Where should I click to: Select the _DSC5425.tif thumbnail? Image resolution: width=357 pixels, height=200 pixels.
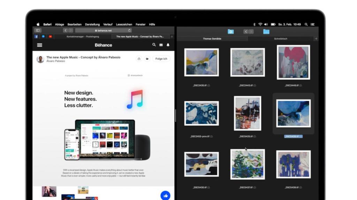(248, 113)
